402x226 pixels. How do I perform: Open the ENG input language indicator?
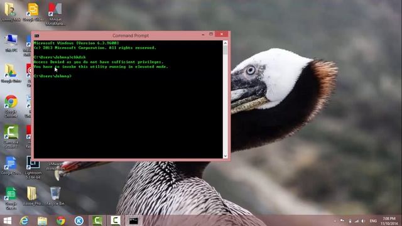[x=373, y=221]
